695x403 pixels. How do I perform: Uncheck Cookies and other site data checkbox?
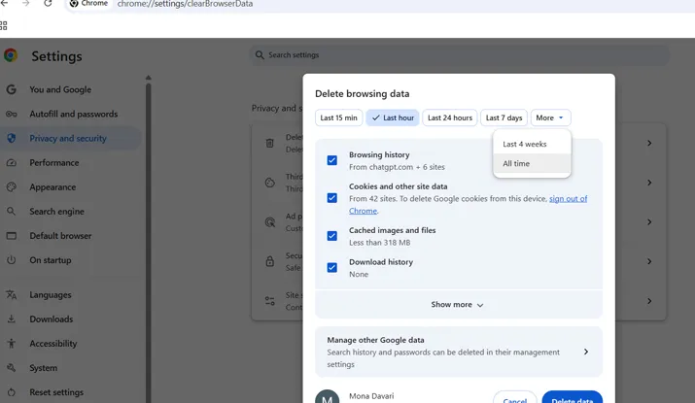tap(332, 198)
